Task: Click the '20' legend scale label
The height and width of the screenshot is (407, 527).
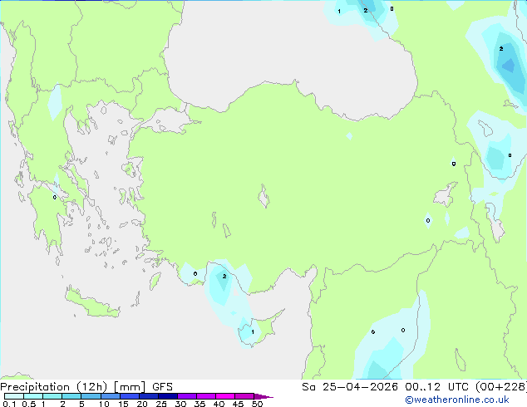Action: 142,404
